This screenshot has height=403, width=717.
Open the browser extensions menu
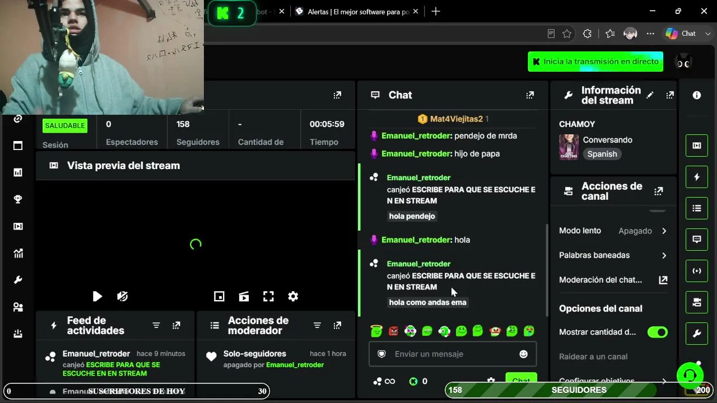point(587,34)
